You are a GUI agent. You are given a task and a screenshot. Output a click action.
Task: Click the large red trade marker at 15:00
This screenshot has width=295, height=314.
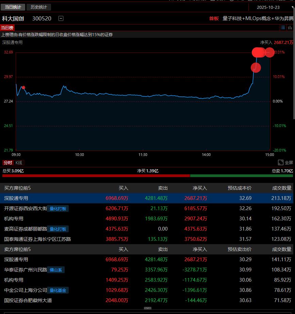point(269,52)
